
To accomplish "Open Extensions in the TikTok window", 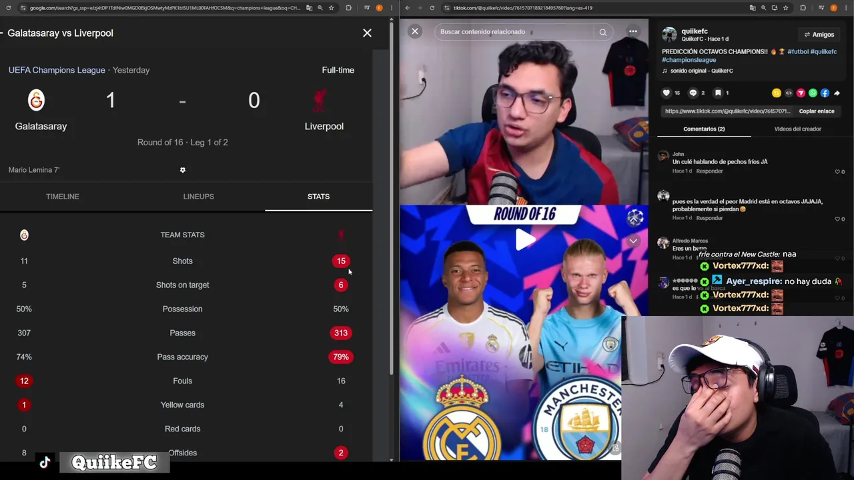I will [803, 8].
